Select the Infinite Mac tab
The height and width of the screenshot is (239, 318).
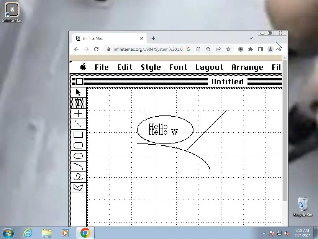pyautogui.click(x=109, y=38)
